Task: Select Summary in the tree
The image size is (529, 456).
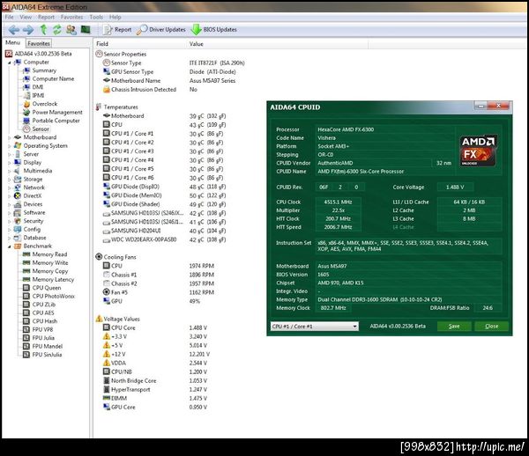Action: pos(44,70)
